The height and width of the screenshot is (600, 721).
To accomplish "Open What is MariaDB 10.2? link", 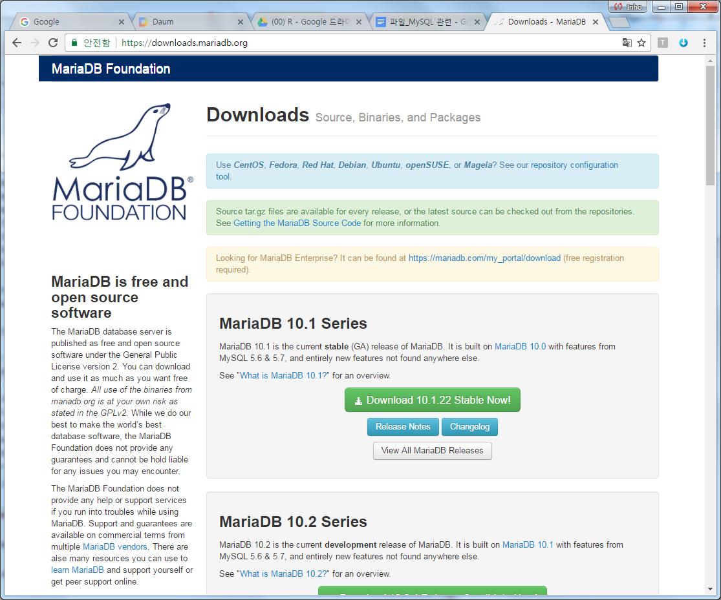I will click(x=283, y=574).
